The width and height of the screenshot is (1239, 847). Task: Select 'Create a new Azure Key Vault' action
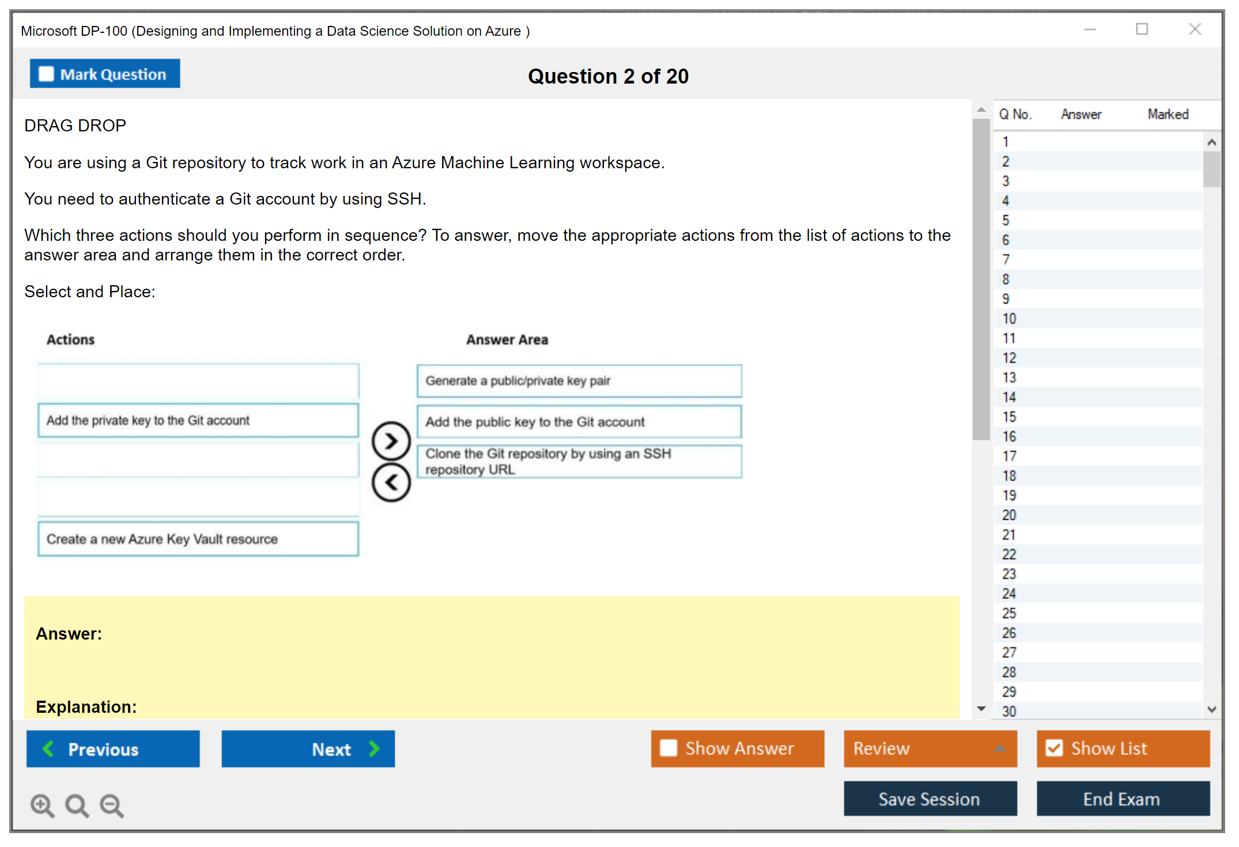point(198,539)
